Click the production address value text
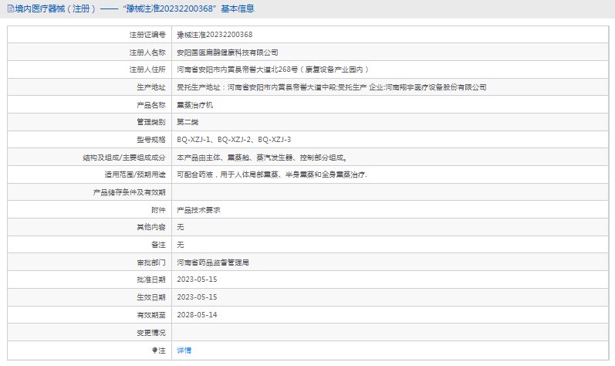Screen dimensions: 615x366 point(332,87)
